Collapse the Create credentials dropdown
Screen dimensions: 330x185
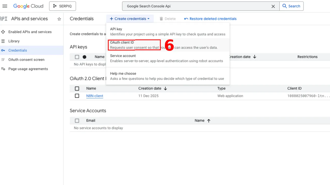pyautogui.click(x=129, y=19)
